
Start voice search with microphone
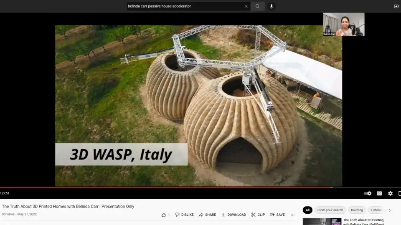(272, 6)
